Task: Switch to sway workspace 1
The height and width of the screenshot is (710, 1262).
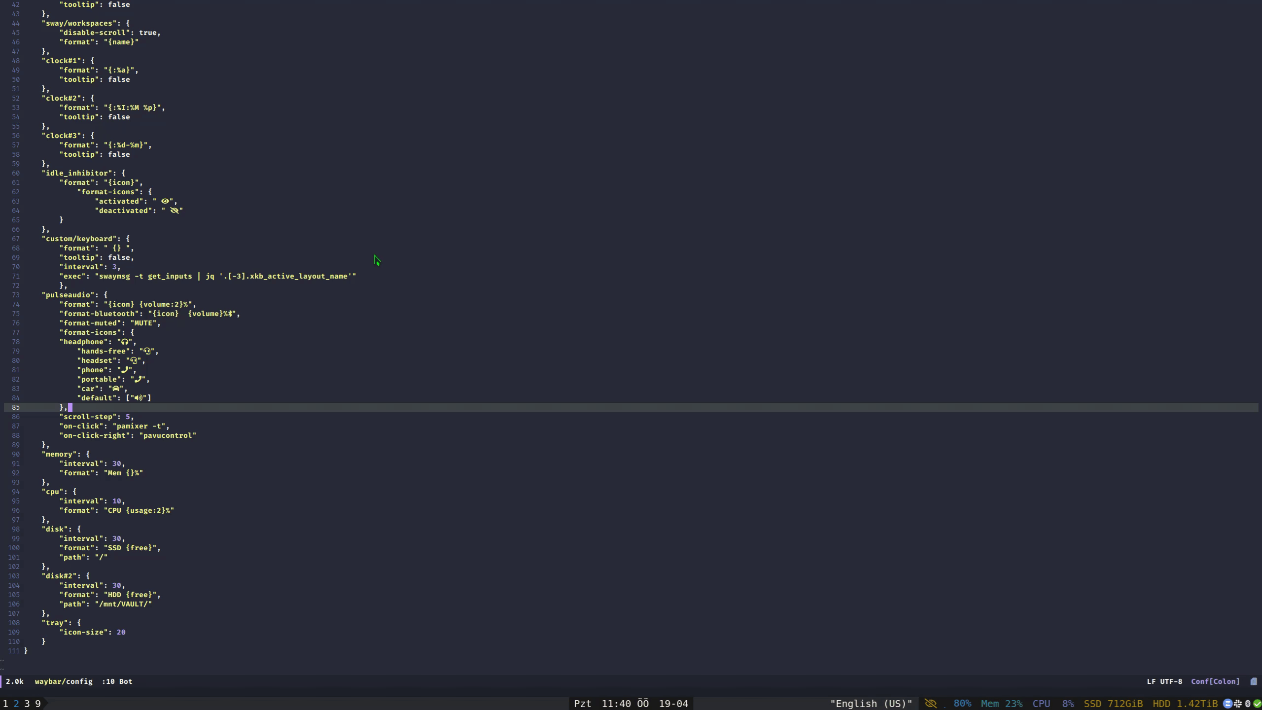Action: pos(5,704)
